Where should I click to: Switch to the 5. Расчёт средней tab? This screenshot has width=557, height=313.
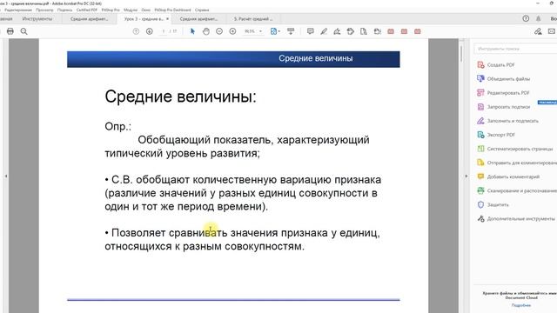[253, 19]
